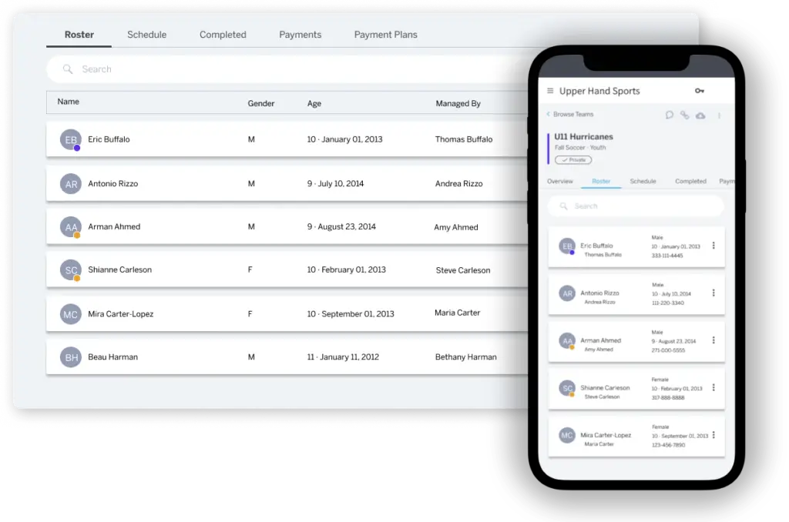This screenshot has height=522, width=789.
Task: Open the chat bubble icon above the team name
Action: click(670, 115)
